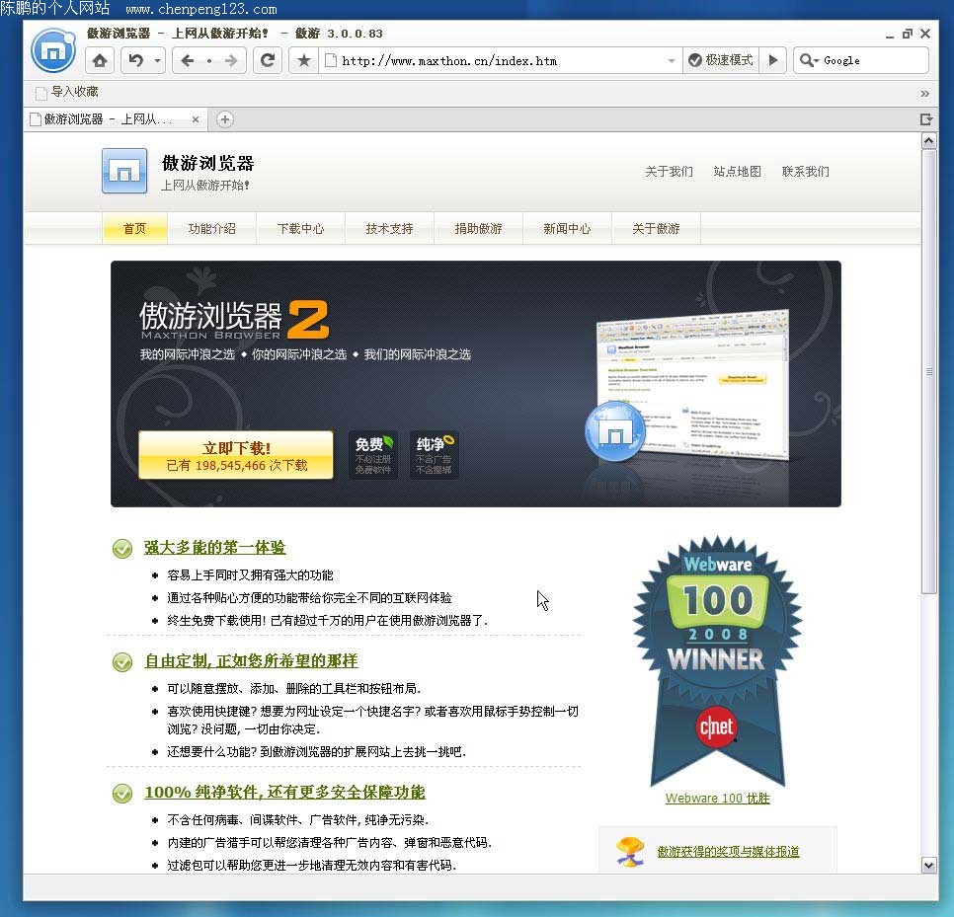The image size is (954, 917).
Task: Click the back navigation arrow
Action: click(x=188, y=60)
